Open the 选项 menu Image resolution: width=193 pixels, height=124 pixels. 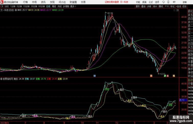pos(157,2)
